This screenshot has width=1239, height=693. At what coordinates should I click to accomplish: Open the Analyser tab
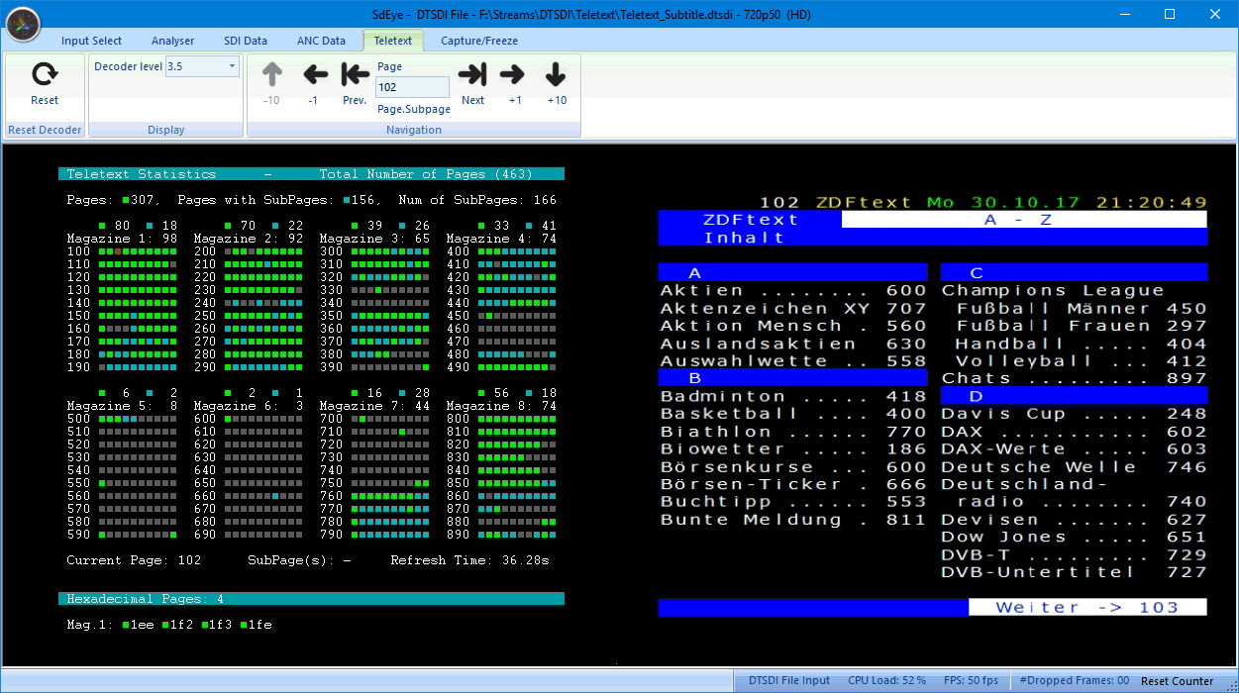(x=172, y=41)
